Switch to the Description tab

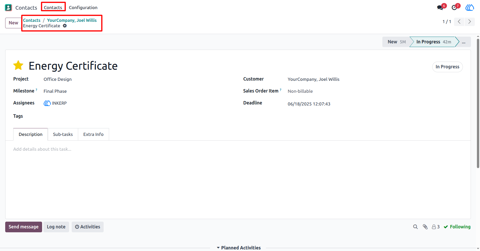click(x=30, y=134)
